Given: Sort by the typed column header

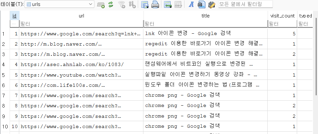Looking at the screenshot, I should [305, 16].
